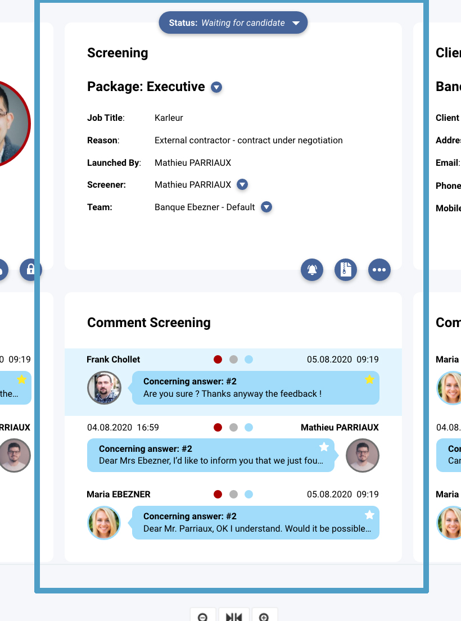
Task: Click Mathieu PARRIAUX's avatar in Comment Screening
Action: (x=363, y=455)
